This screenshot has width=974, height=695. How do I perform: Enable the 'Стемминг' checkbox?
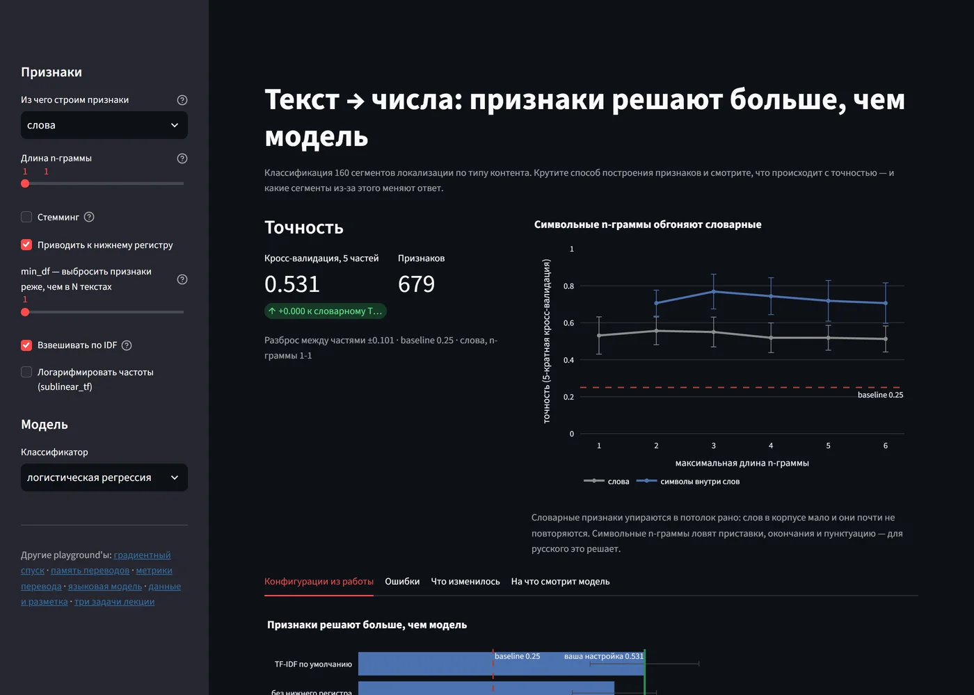point(26,217)
